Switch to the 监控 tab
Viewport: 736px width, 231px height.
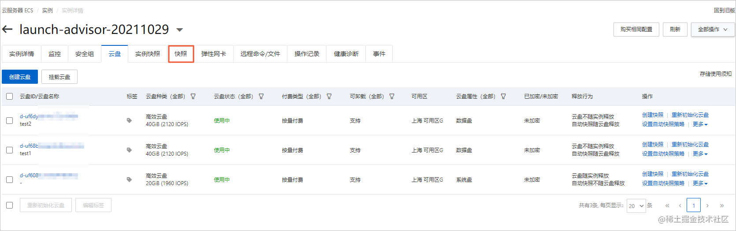55,54
